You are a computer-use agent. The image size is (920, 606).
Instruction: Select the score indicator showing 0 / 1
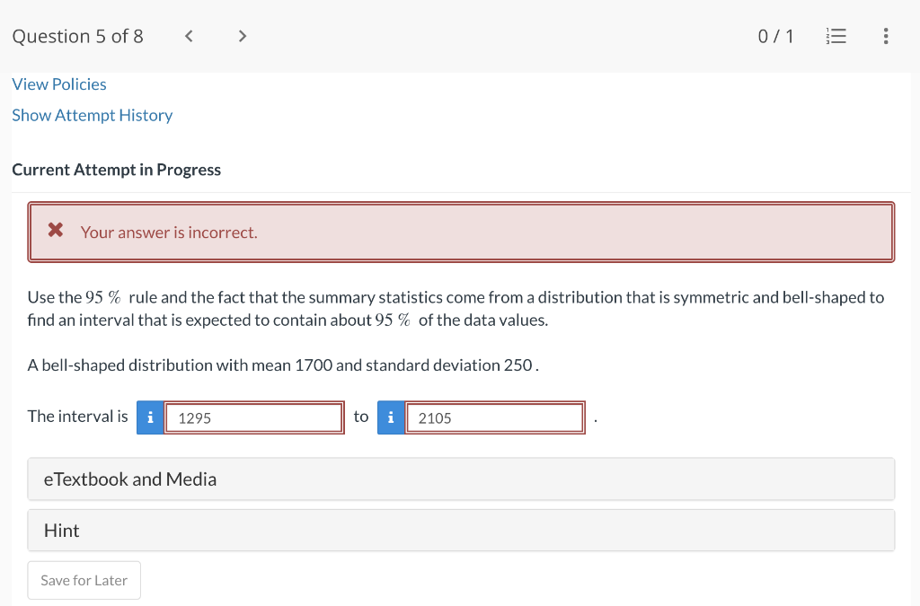pos(775,36)
